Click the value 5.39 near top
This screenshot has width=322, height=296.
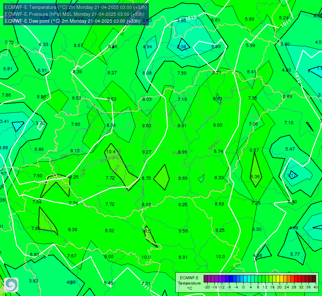click(x=216, y=46)
